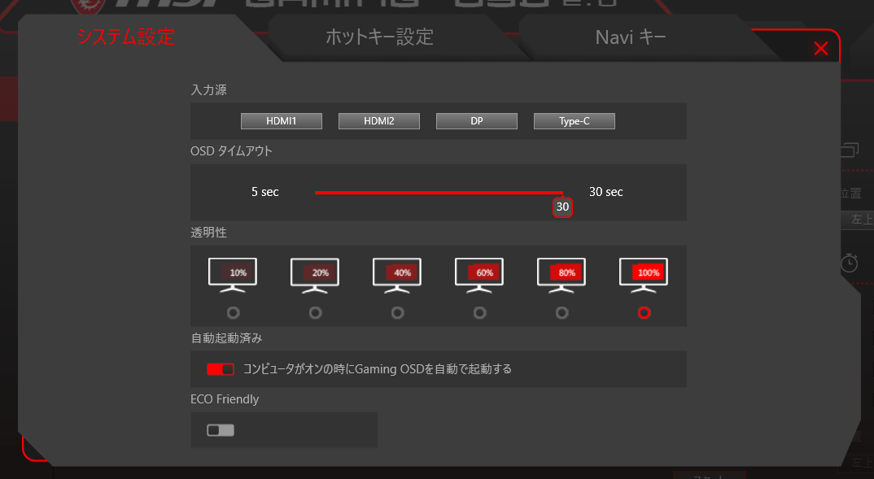Screen dimensions: 874x479
Task: Click the ECO Friendly heading
Action: pyautogui.click(x=225, y=399)
